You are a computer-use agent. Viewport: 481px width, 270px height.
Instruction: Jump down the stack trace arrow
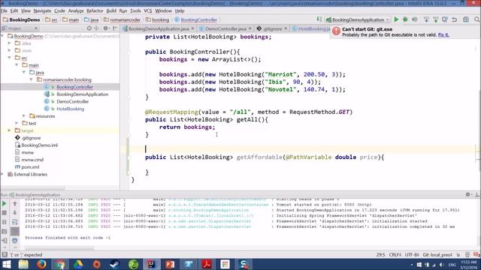point(15,213)
